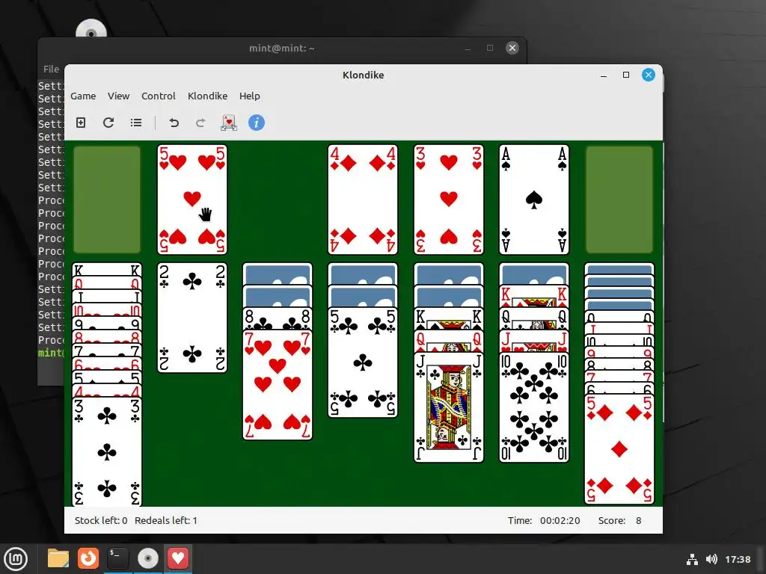The height and width of the screenshot is (574, 766).
Task: Open the Files folder in taskbar
Action: tap(58, 558)
